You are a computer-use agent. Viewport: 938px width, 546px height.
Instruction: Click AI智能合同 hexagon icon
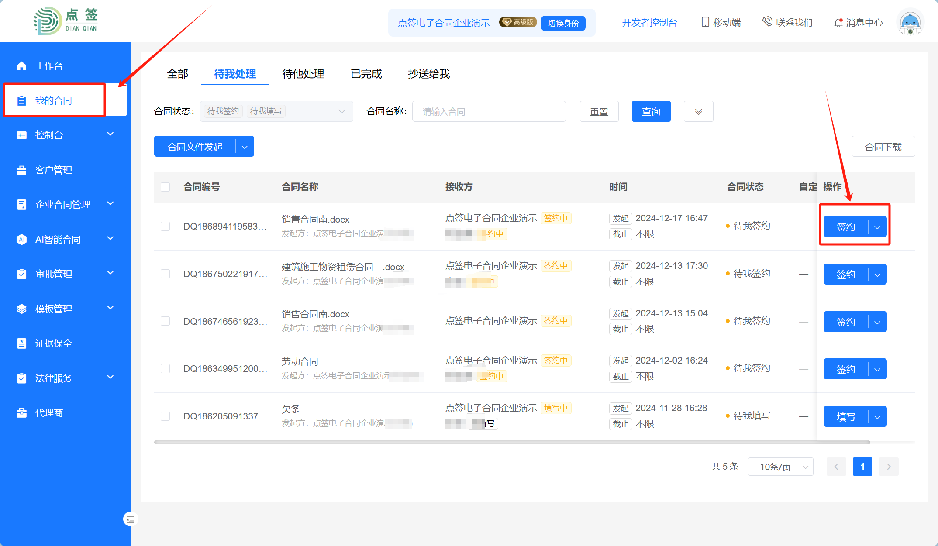(x=21, y=240)
